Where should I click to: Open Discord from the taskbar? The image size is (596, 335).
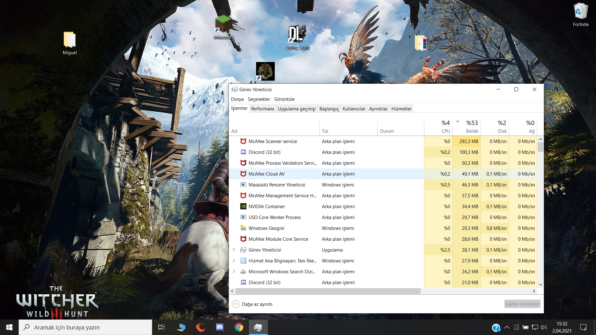pos(220,327)
